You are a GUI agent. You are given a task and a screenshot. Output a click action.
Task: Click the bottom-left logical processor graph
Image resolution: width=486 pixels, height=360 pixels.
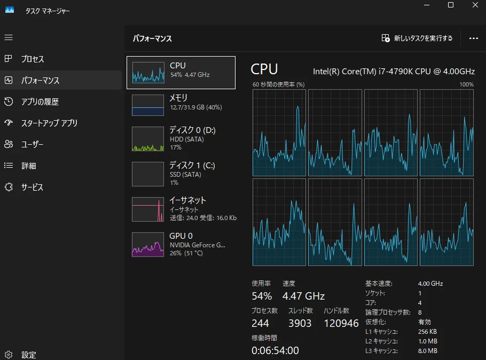[x=279, y=222]
